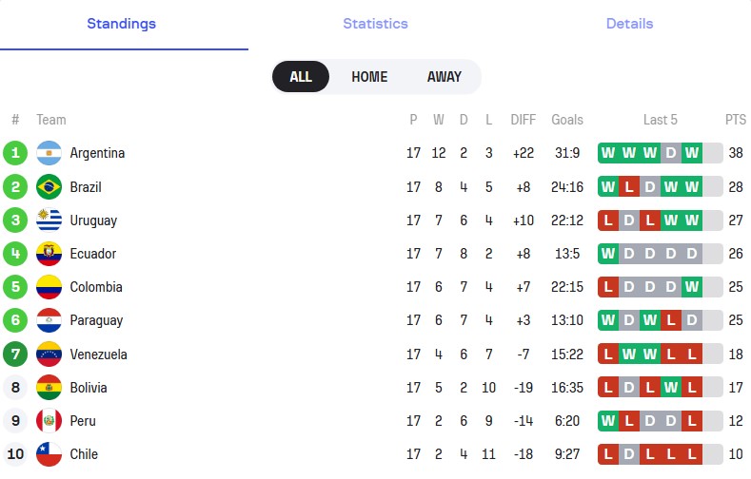
Task: Click the Argentina flag icon
Action: coord(49,153)
